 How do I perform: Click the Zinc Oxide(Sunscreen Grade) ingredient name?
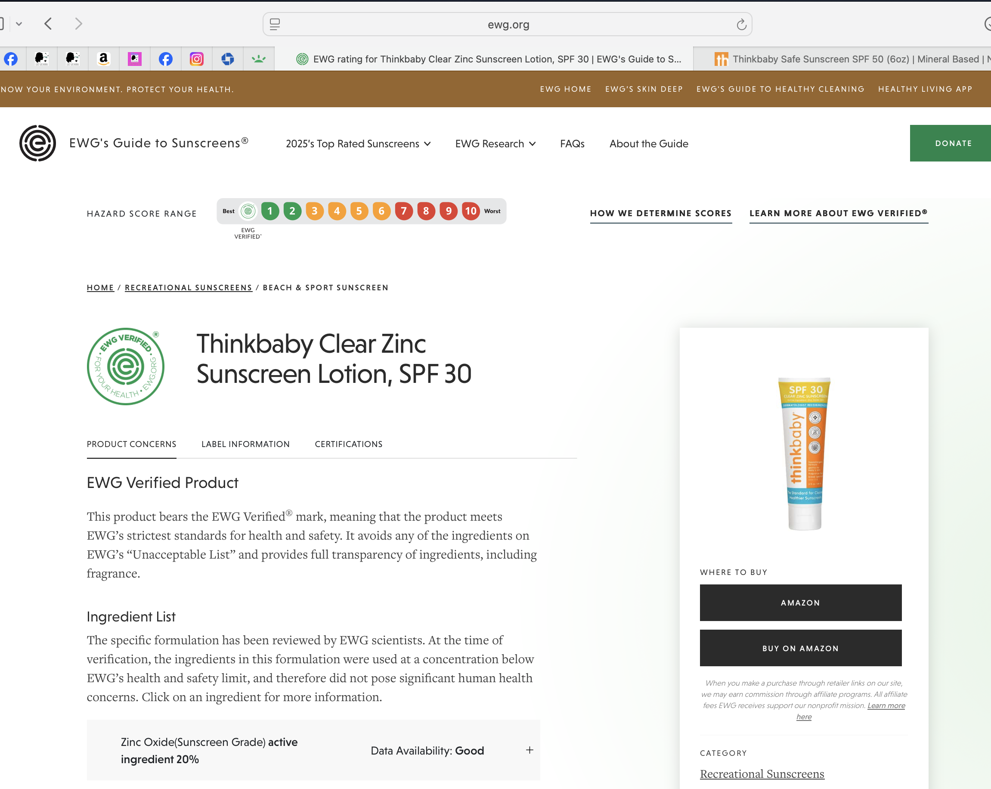tap(193, 742)
